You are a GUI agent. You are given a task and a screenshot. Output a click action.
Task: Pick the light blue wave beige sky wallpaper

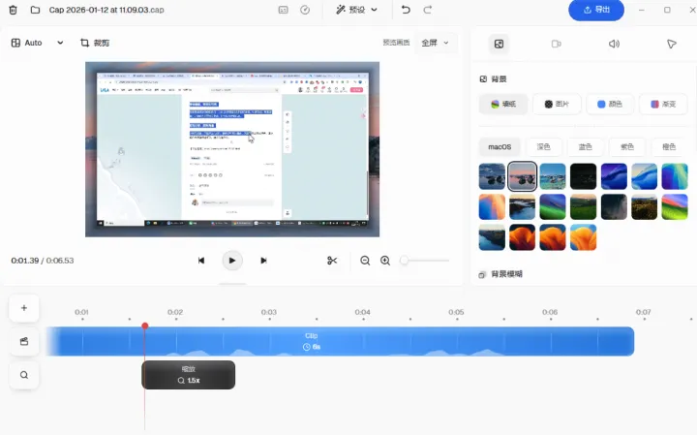coord(644,176)
